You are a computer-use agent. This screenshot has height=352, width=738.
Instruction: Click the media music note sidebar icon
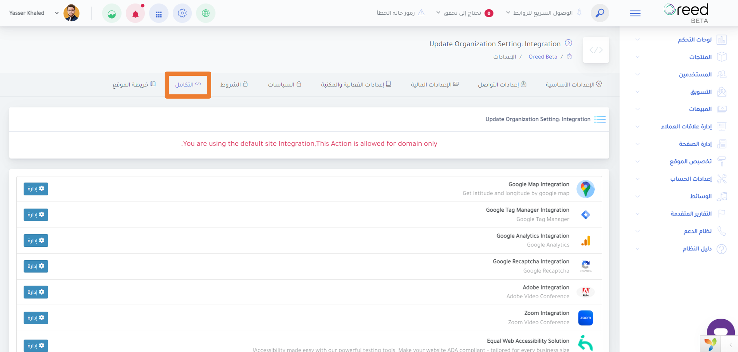(721, 196)
